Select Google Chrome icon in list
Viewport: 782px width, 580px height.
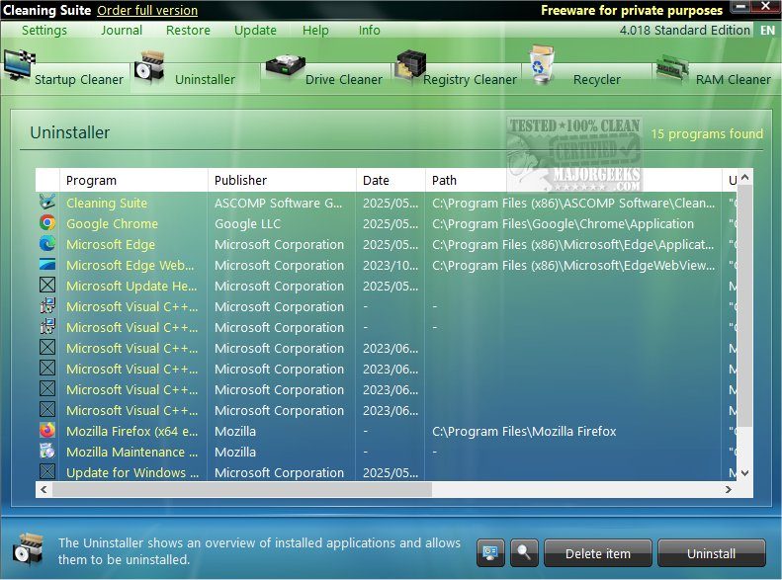coord(47,223)
